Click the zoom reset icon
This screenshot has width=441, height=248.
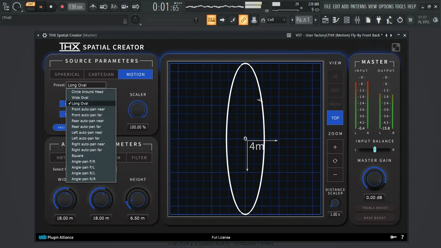pyautogui.click(x=335, y=161)
